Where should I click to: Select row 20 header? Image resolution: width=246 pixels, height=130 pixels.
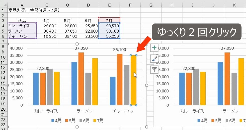(3, 109)
